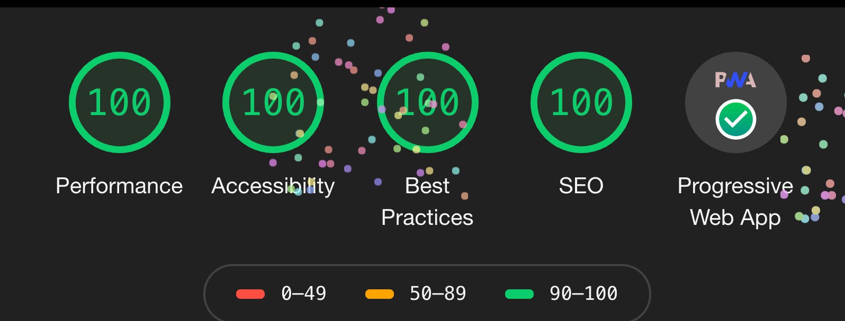Viewport: 845px width, 321px height.
Task: Click the 50–89 score range text
Action: [x=438, y=294]
